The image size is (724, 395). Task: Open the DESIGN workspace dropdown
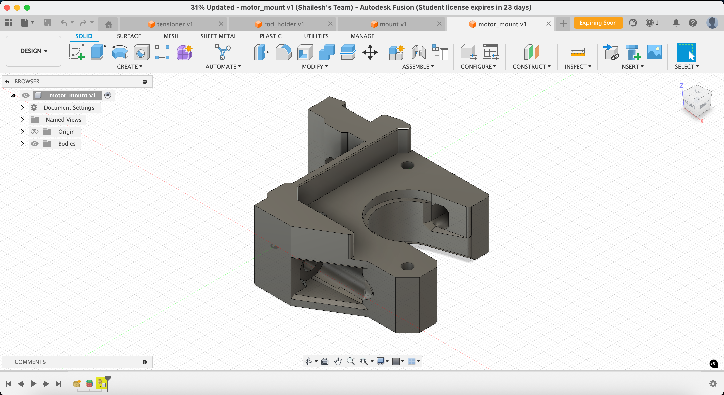pos(33,51)
